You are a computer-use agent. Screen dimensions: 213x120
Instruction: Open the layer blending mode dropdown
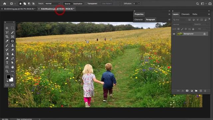(x=183, y=24)
